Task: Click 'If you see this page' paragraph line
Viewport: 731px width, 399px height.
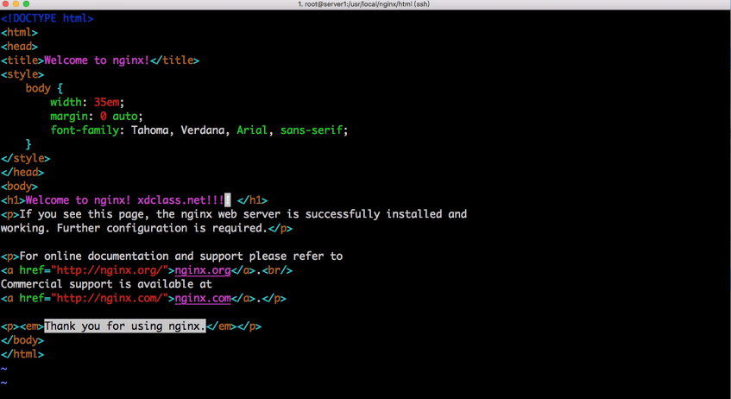Action: pyautogui.click(x=234, y=214)
